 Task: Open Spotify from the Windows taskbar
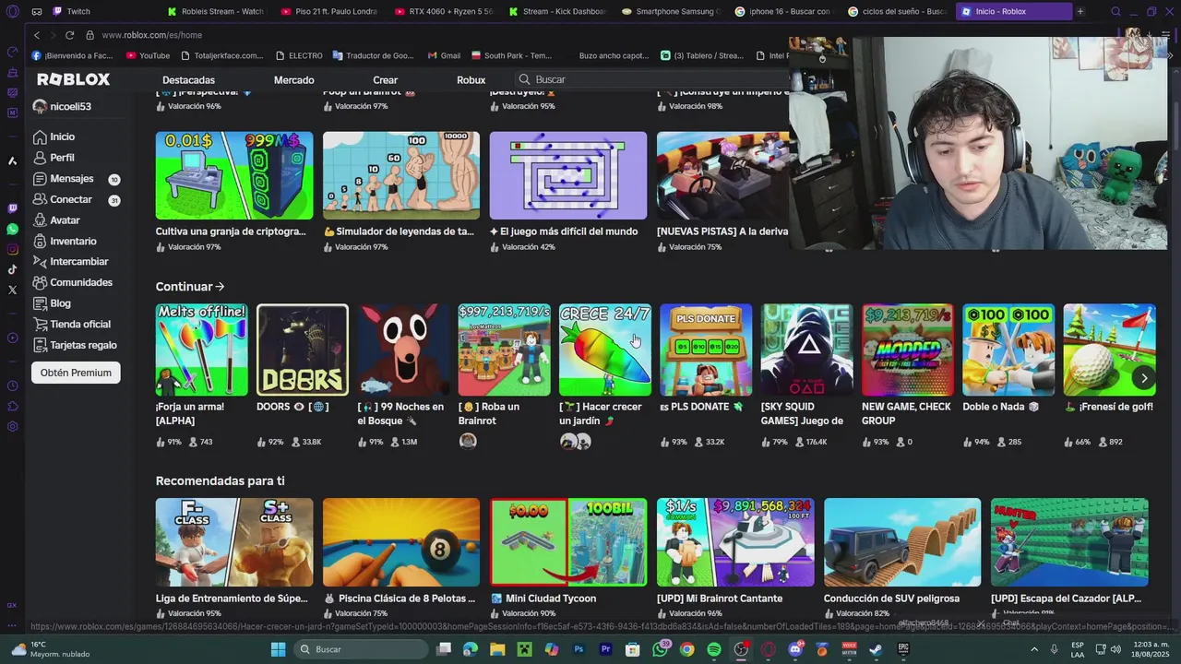click(713, 649)
